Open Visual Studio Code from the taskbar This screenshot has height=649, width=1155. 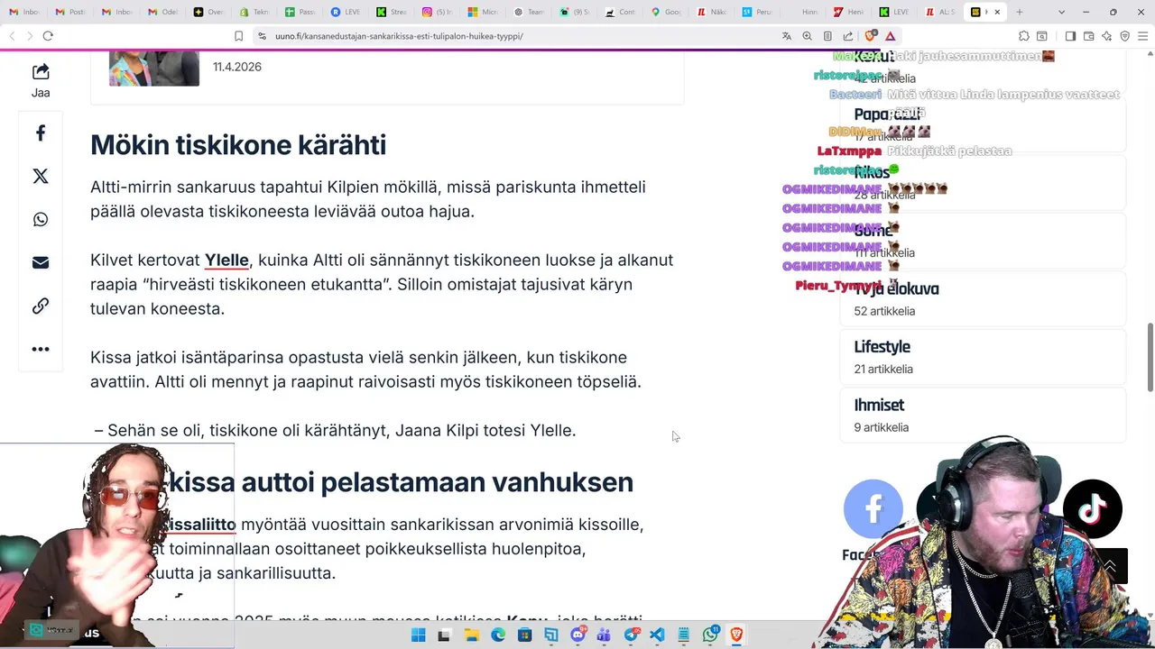657,635
